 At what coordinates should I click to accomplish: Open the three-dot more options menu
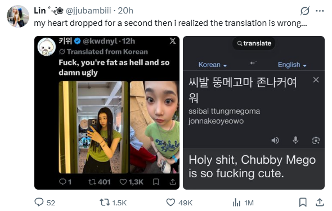point(320,11)
